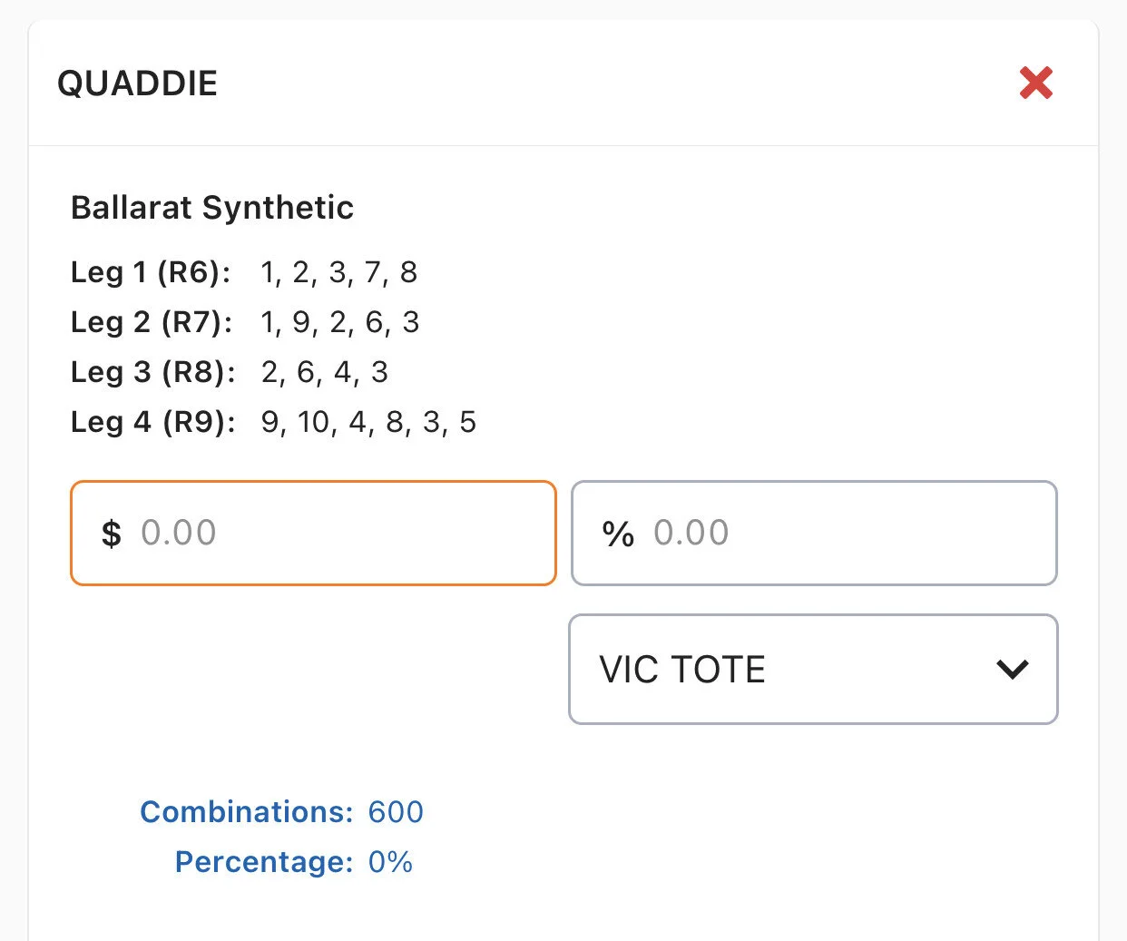
Task: Click the combinations value 600
Action: click(x=396, y=812)
